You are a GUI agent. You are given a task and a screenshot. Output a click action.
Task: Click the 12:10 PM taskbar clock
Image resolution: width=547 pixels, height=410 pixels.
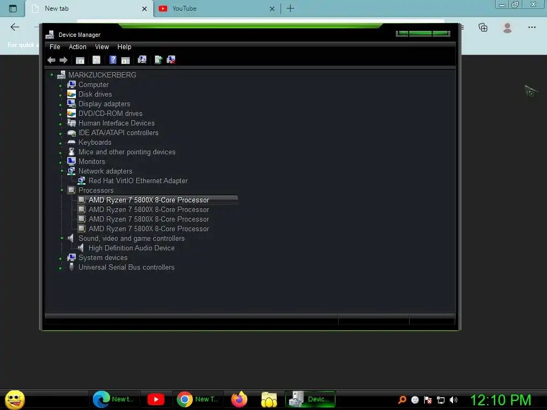pyautogui.click(x=501, y=400)
